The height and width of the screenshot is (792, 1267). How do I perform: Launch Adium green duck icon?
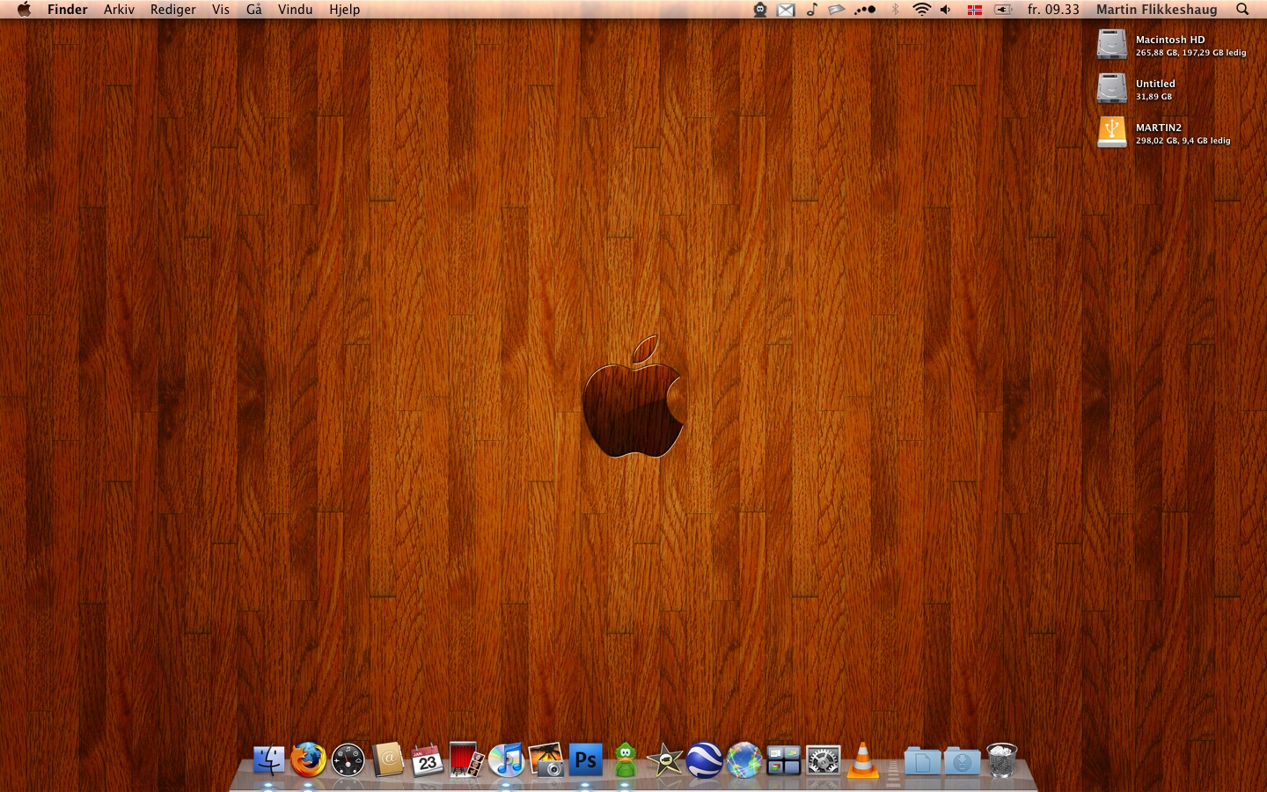click(626, 760)
